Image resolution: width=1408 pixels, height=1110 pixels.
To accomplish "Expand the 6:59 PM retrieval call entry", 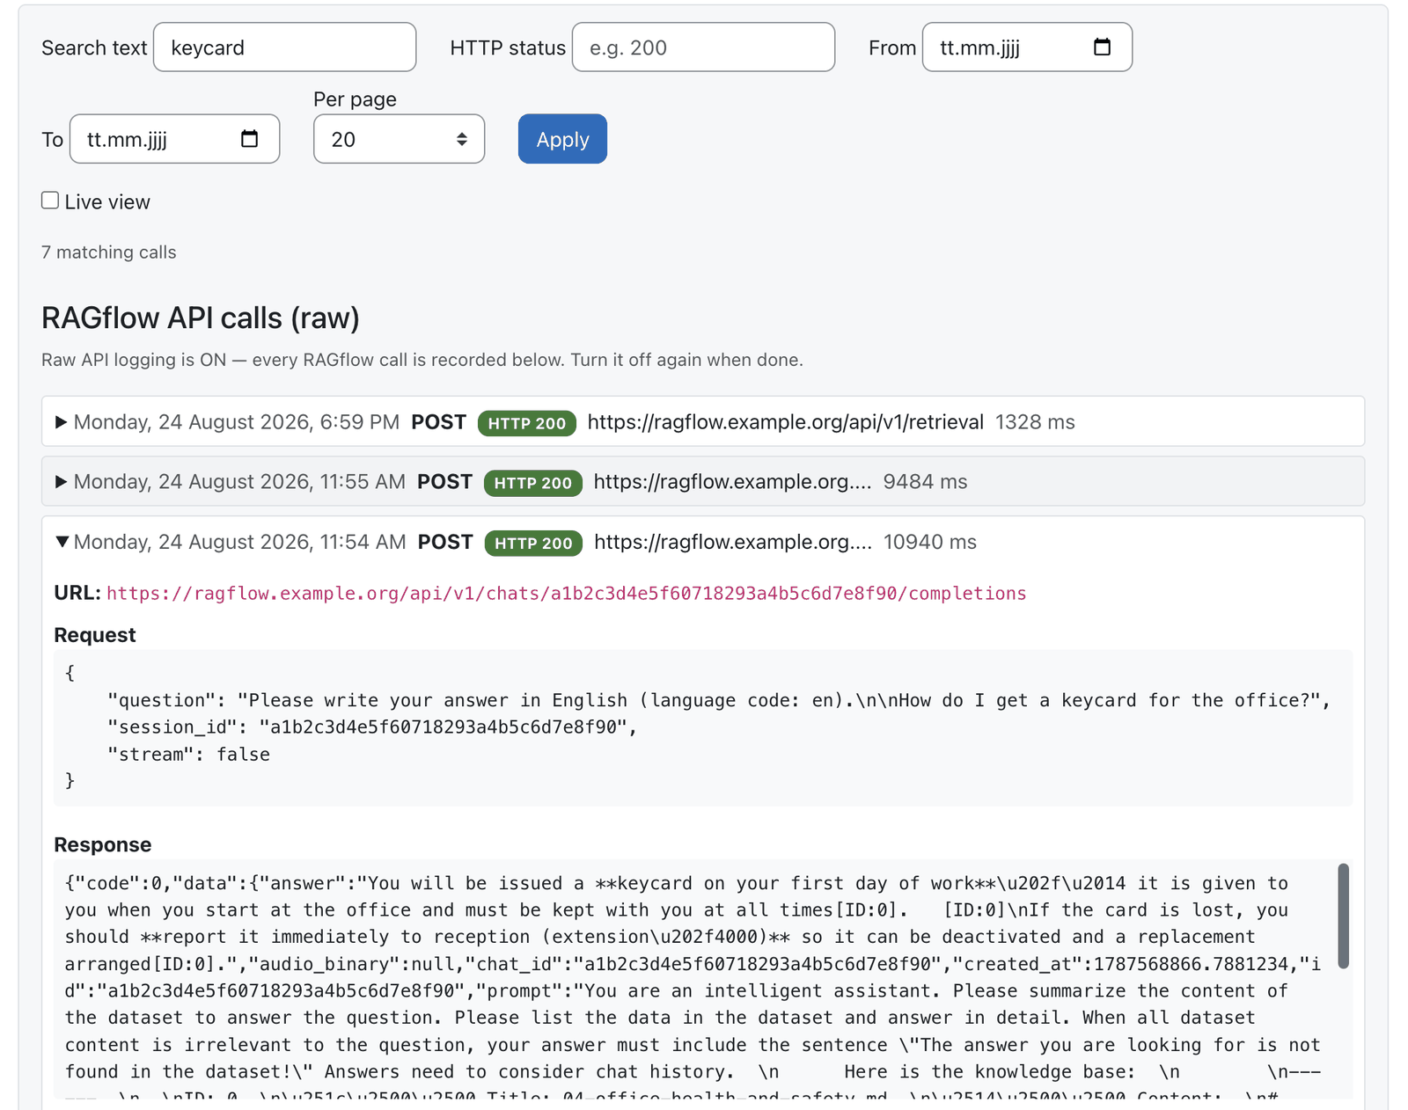I will 703,422.
